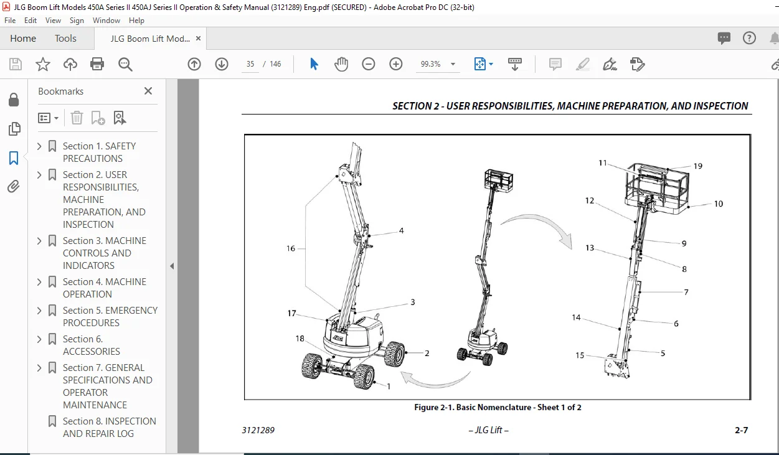Jump to Section 5 Emergency Procedures
The width and height of the screenshot is (779, 455).
110,316
